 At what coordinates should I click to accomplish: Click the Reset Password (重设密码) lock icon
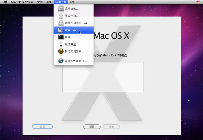[61, 16]
